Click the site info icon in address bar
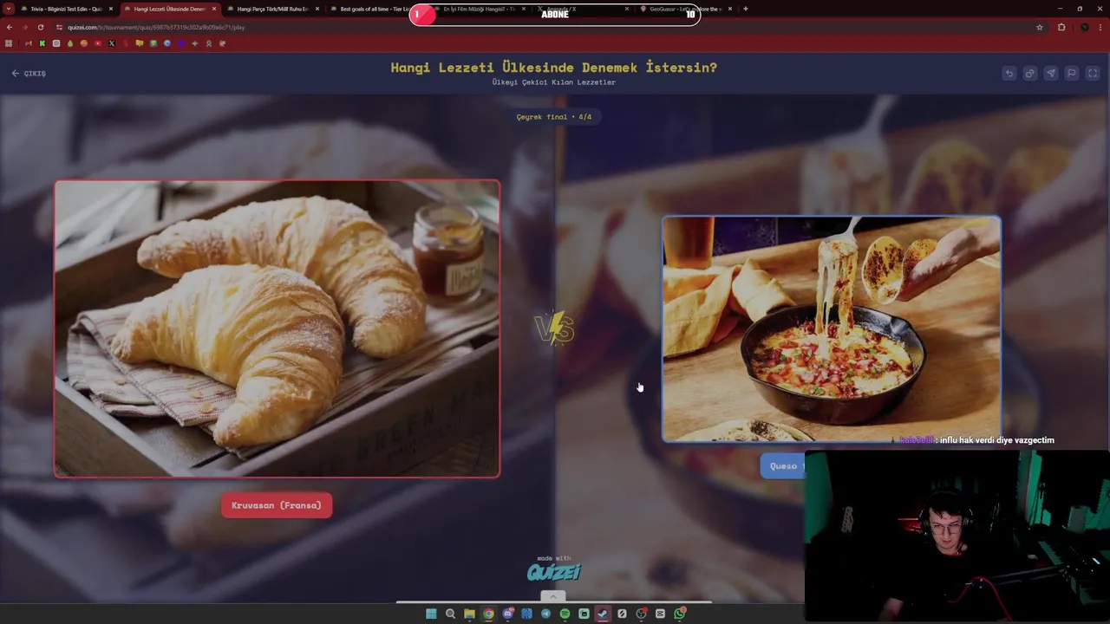The height and width of the screenshot is (624, 1110). click(x=60, y=27)
